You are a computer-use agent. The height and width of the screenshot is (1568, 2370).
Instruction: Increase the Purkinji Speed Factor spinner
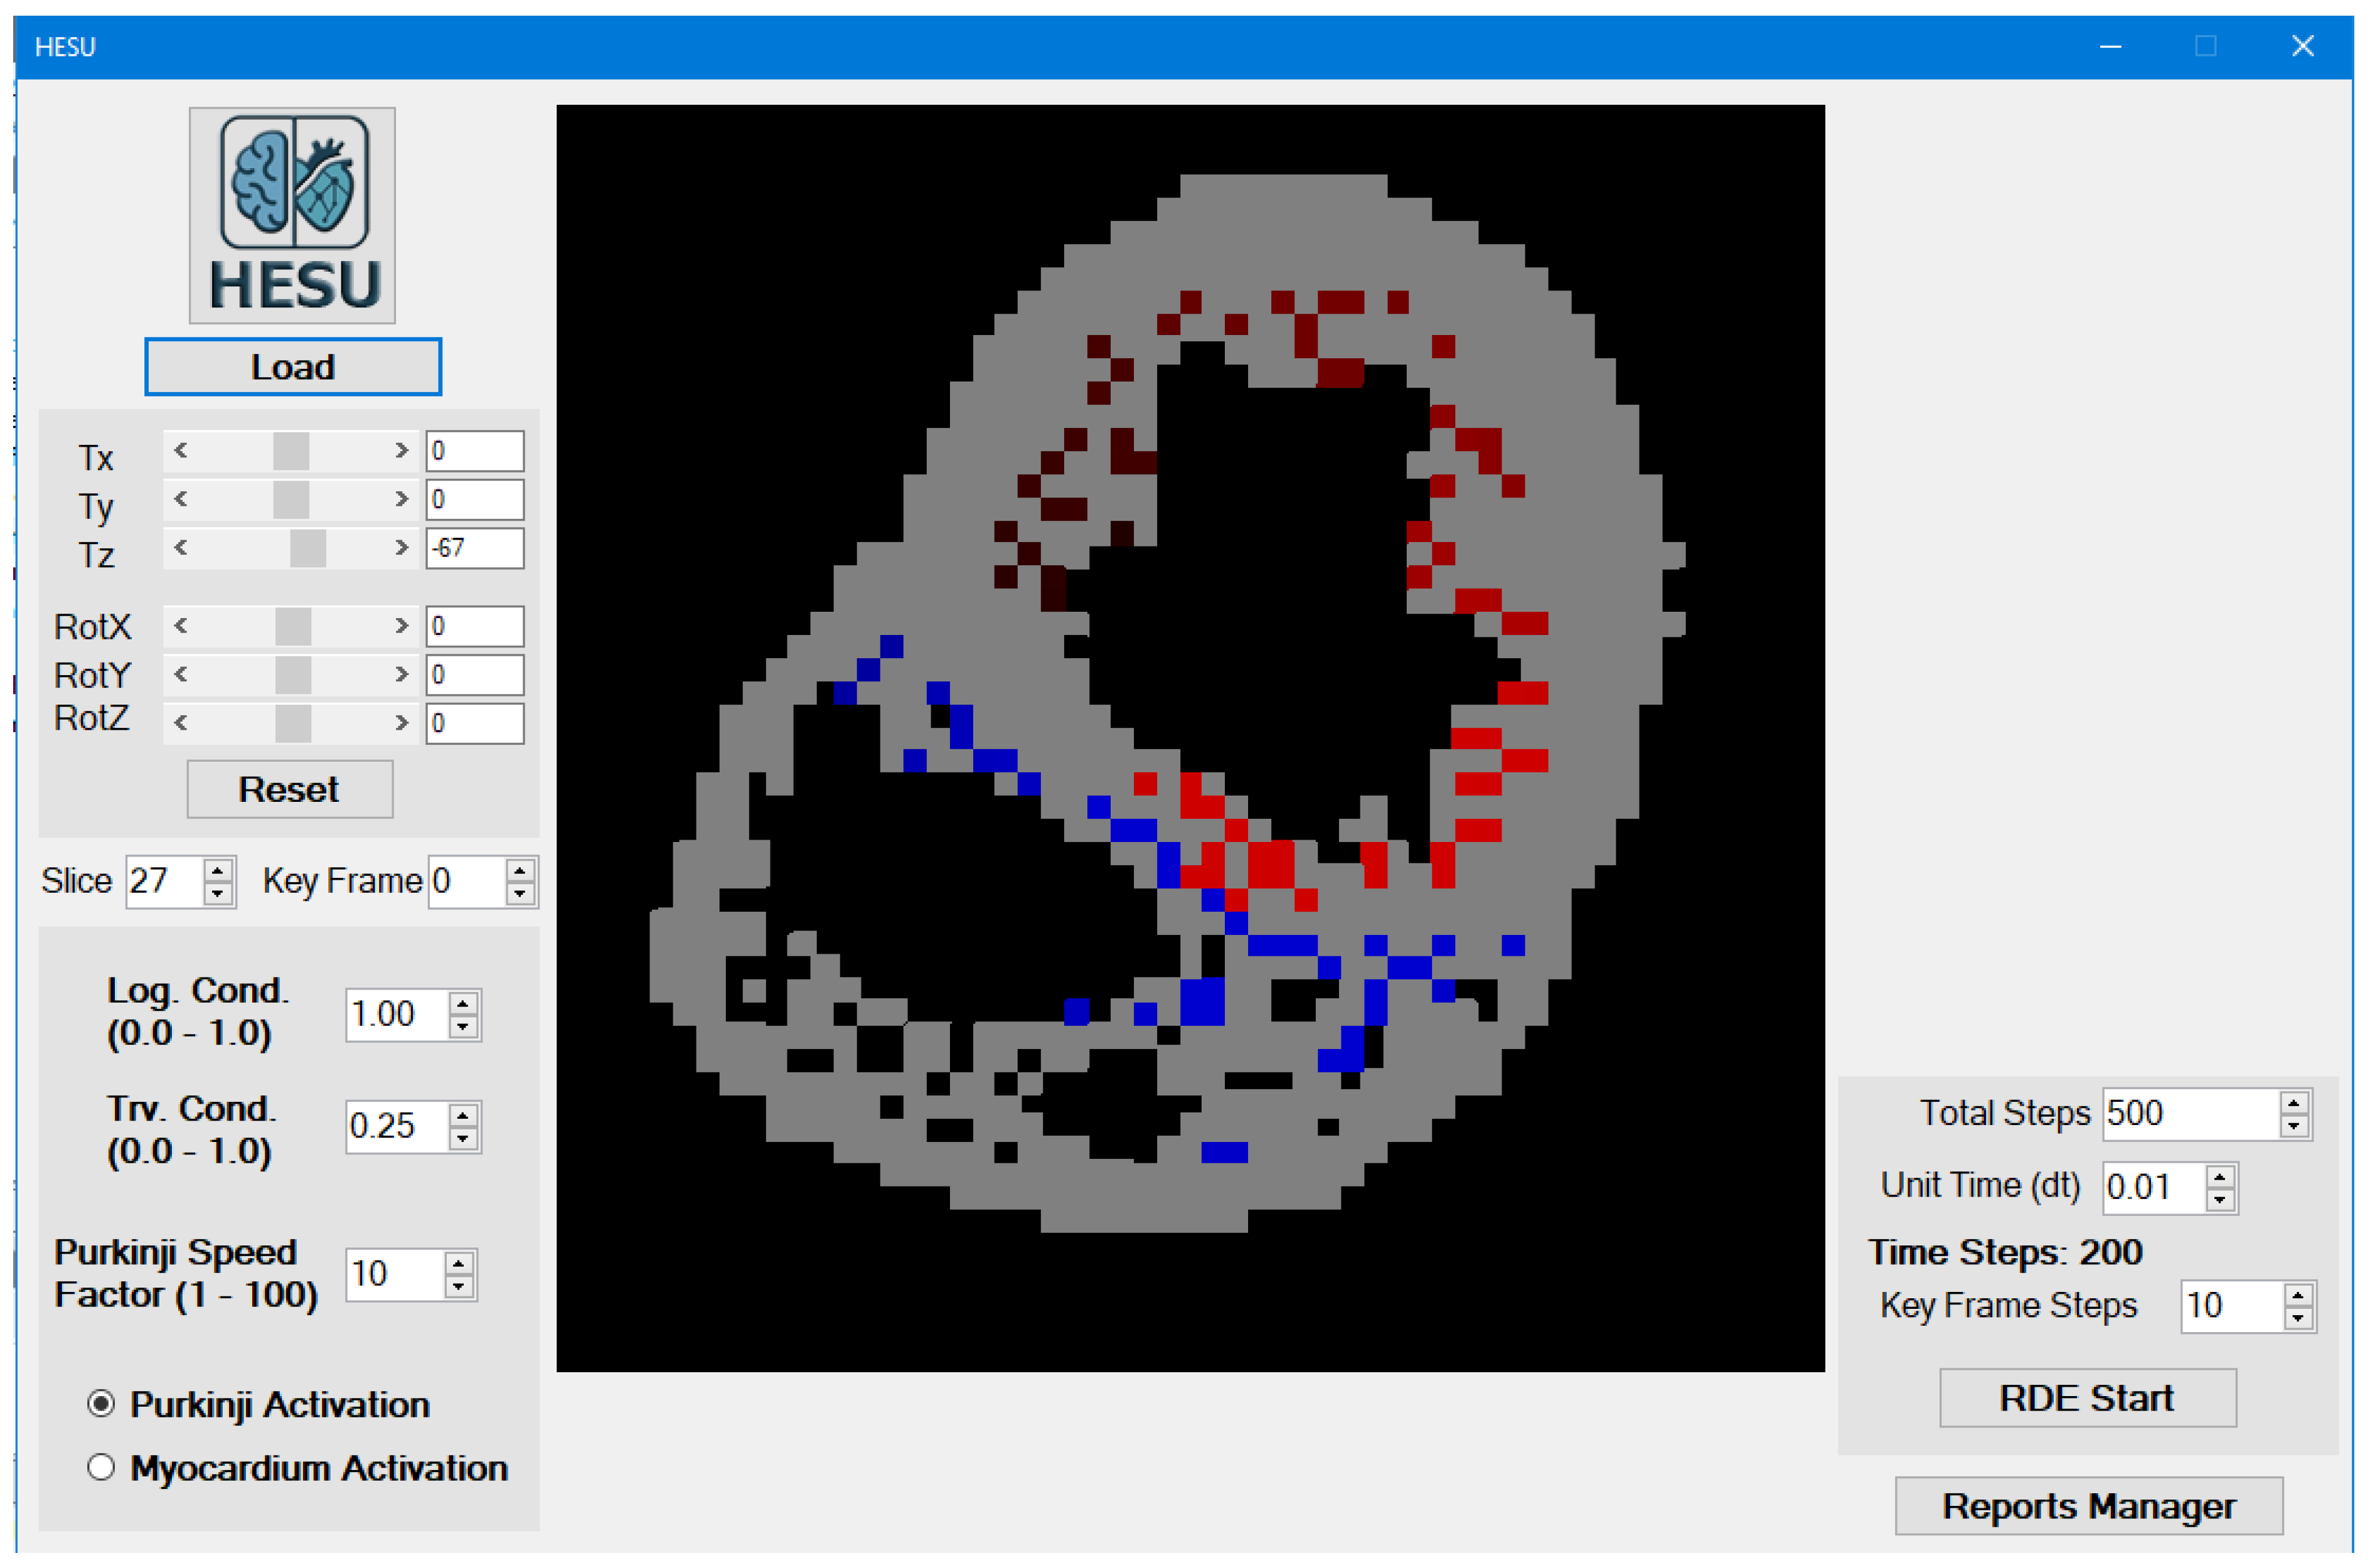[x=459, y=1264]
